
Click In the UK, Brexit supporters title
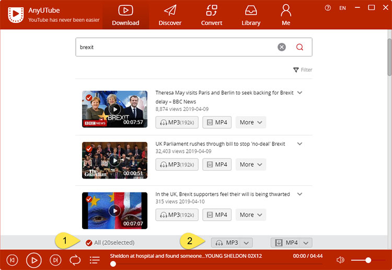point(223,194)
